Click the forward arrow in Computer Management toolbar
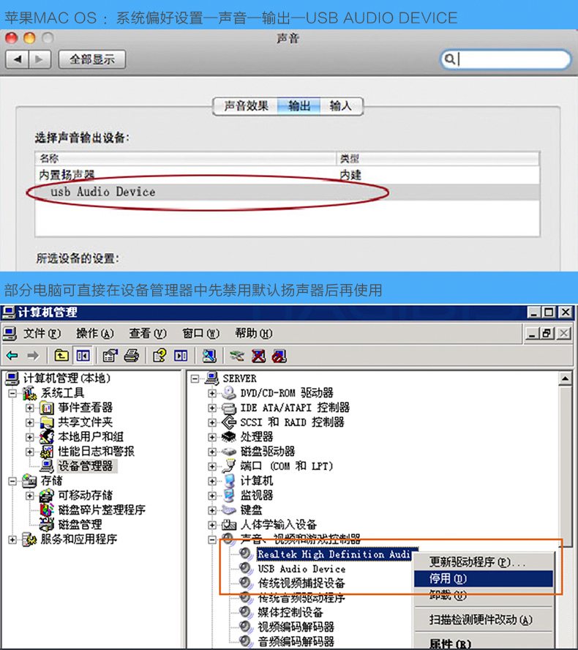578x650 pixels. click(x=33, y=356)
